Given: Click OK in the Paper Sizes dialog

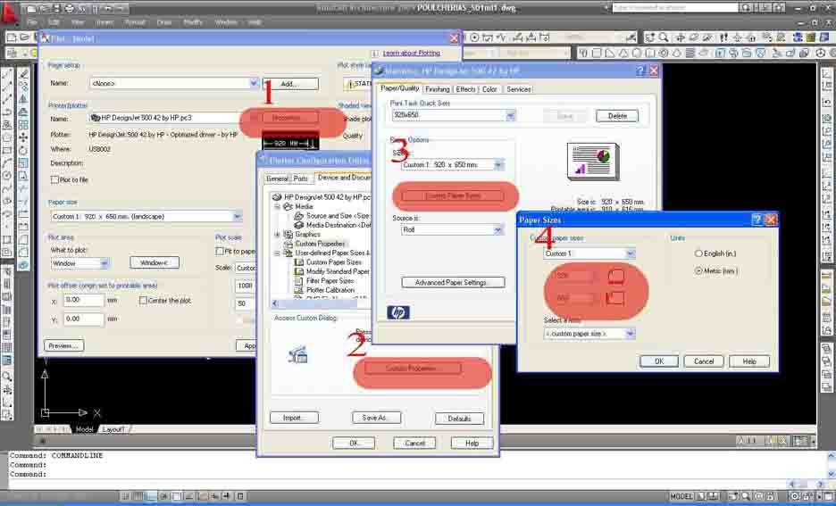Looking at the screenshot, I should tap(659, 361).
